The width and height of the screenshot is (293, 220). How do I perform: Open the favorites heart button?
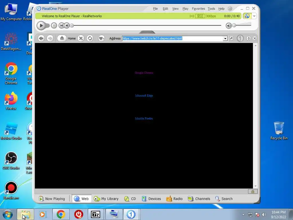[102, 38]
